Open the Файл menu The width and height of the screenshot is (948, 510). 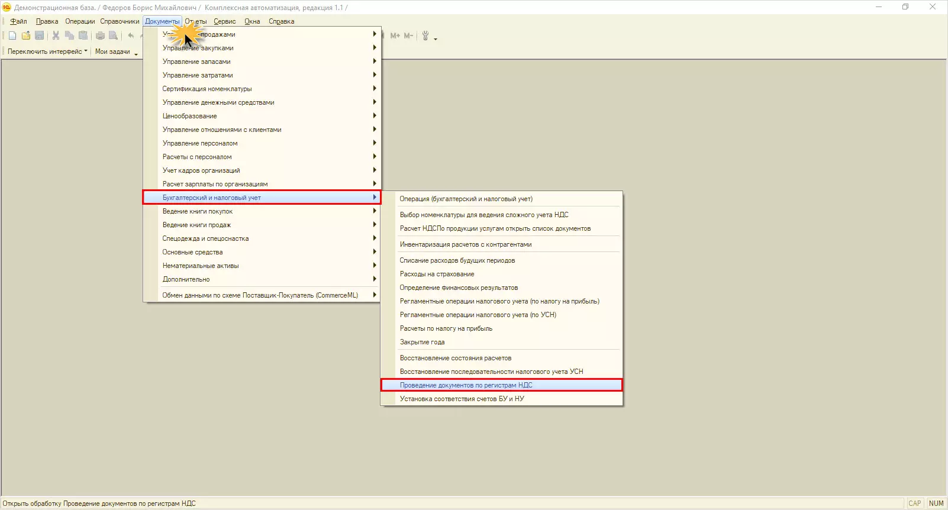18,21
